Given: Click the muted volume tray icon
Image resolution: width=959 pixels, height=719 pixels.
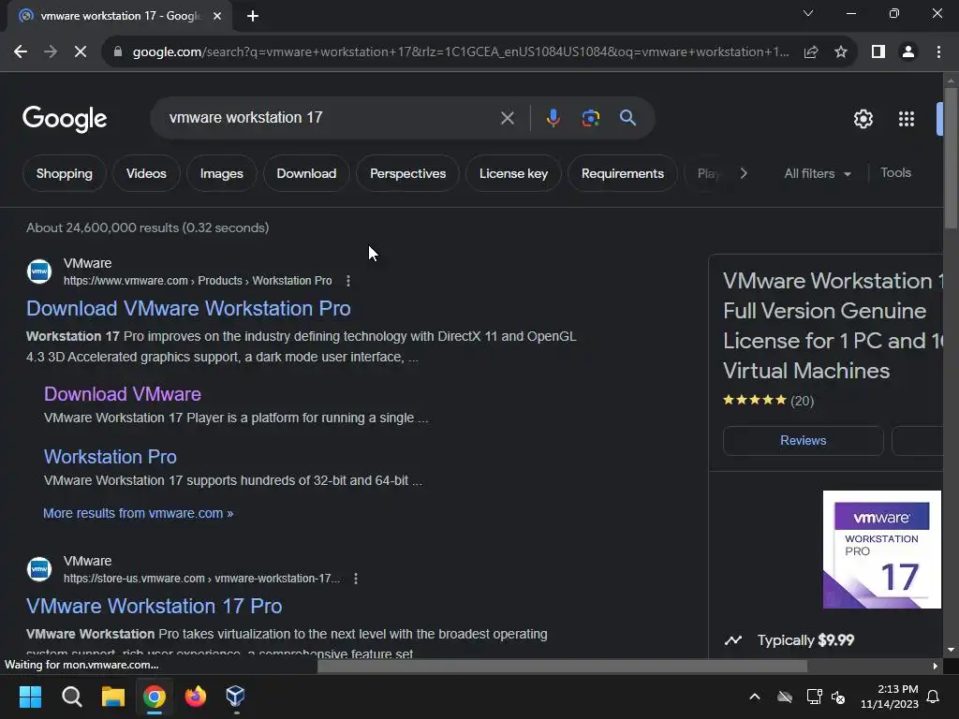Looking at the screenshot, I should 838,697.
